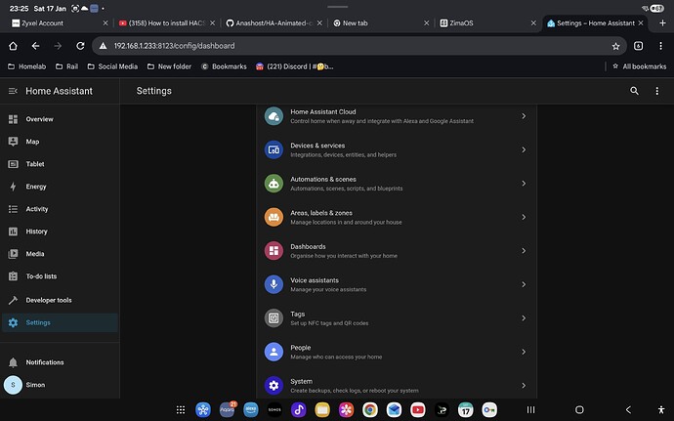Image resolution: width=674 pixels, height=421 pixels.
Task: Select the Settings gear in sidebar
Action: 14,322
